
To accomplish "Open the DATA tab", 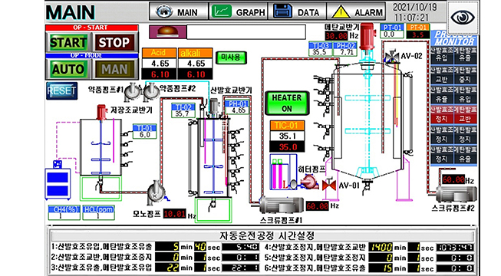I will (297, 12).
